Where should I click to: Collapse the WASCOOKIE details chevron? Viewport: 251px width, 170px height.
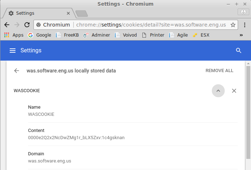[x=218, y=91]
